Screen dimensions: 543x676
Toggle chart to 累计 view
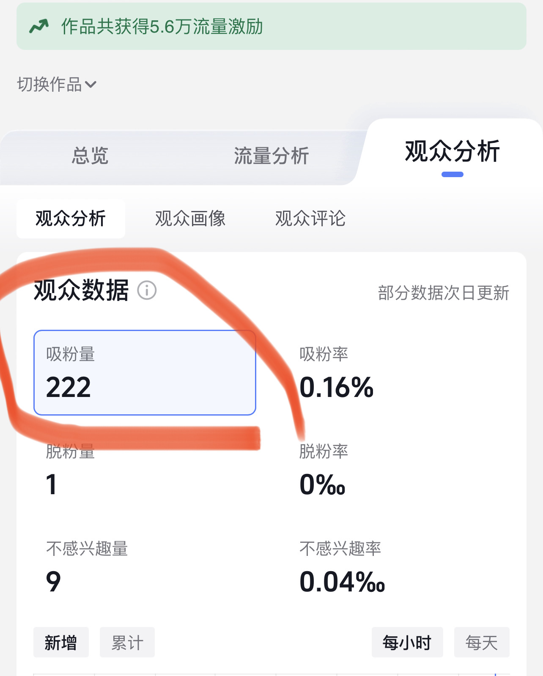pos(127,643)
